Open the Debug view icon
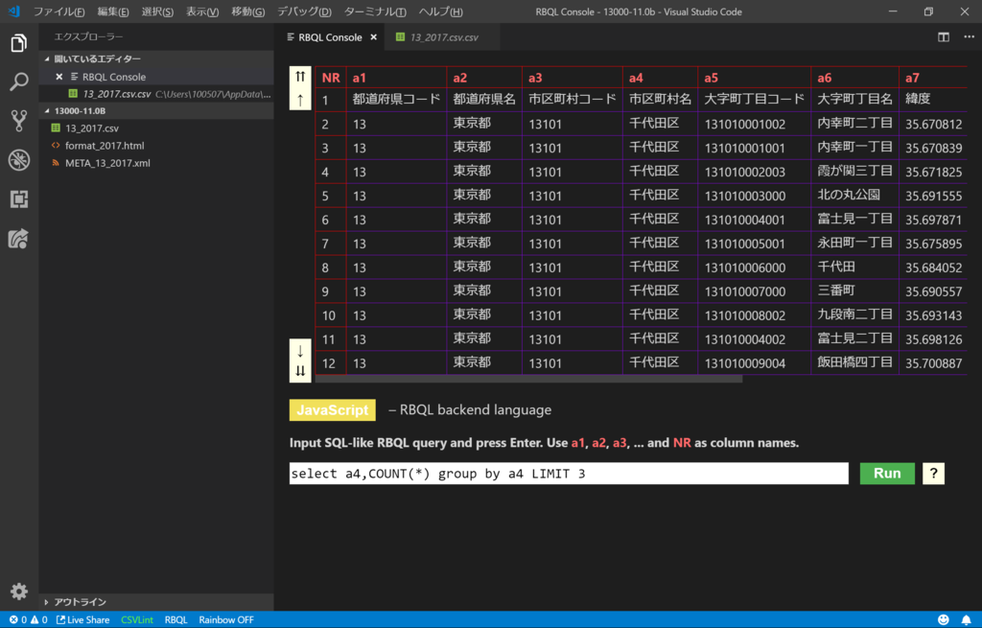The image size is (982, 628). pyautogui.click(x=19, y=159)
